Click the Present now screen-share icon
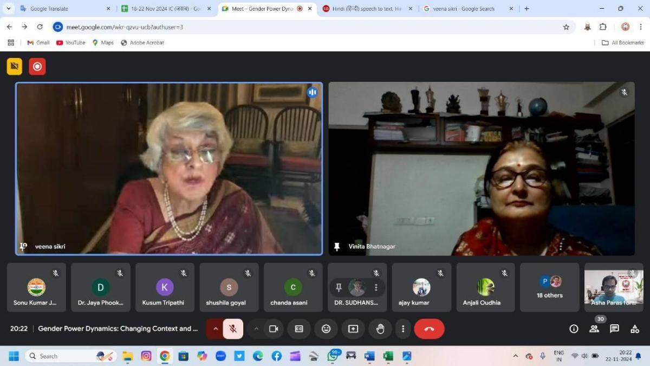Screen dimensions: 650x366 353,329
